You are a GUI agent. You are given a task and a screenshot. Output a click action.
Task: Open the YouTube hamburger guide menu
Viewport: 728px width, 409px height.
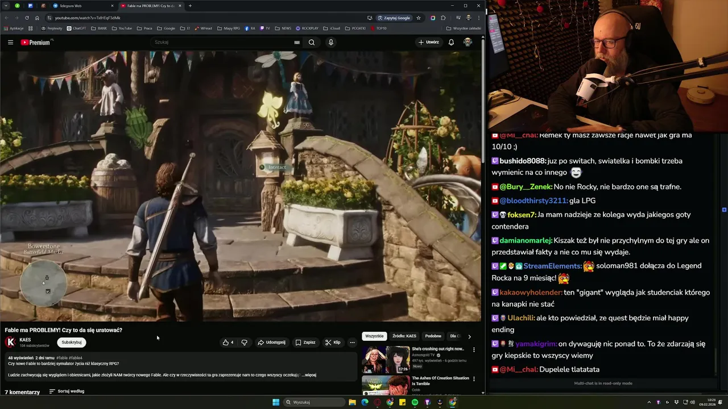pyautogui.click(x=10, y=42)
